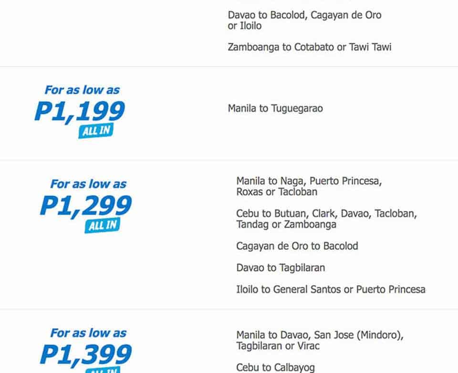The height and width of the screenshot is (373, 458).
Task: Click the P1,299 fare price
Action: click(x=86, y=205)
